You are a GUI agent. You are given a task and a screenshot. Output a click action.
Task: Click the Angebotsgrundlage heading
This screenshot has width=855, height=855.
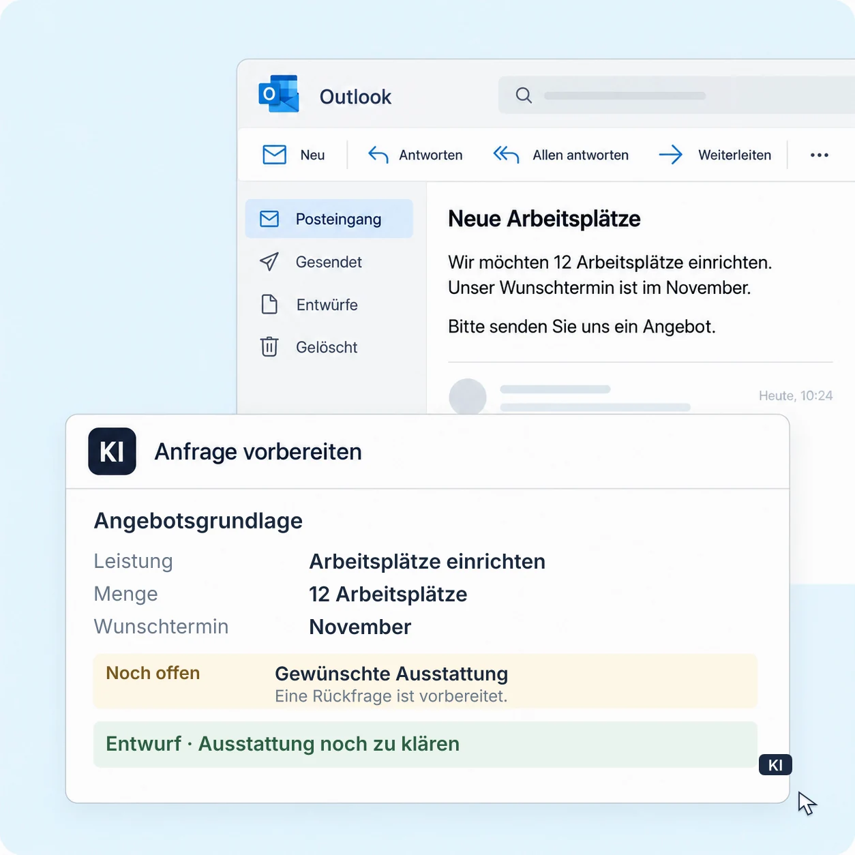(198, 521)
